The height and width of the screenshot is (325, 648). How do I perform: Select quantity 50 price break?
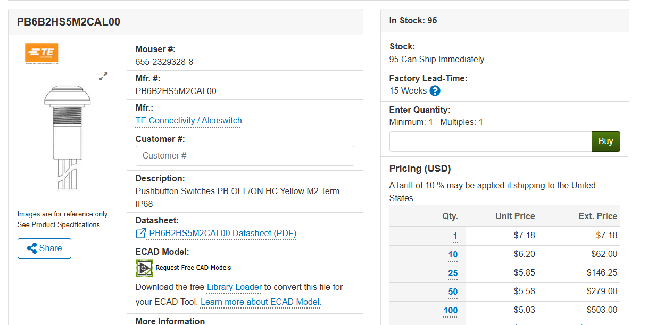tap(453, 292)
